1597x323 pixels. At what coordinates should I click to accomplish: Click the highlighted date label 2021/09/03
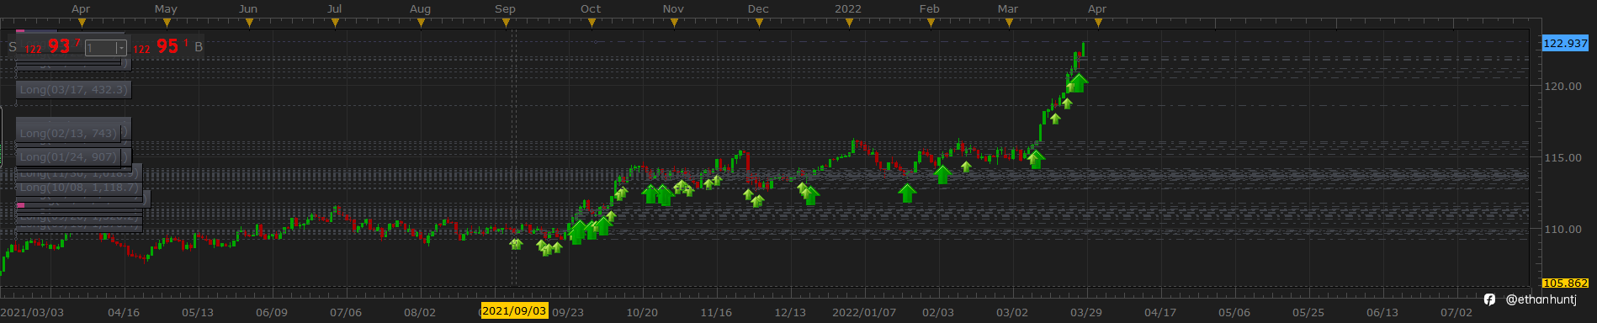[x=514, y=311]
